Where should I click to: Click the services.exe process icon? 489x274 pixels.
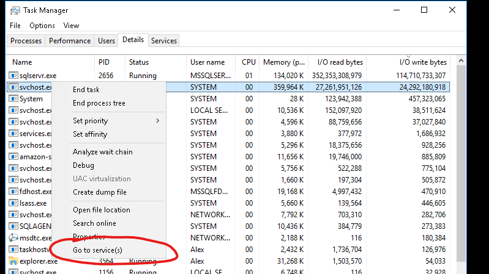(13, 134)
